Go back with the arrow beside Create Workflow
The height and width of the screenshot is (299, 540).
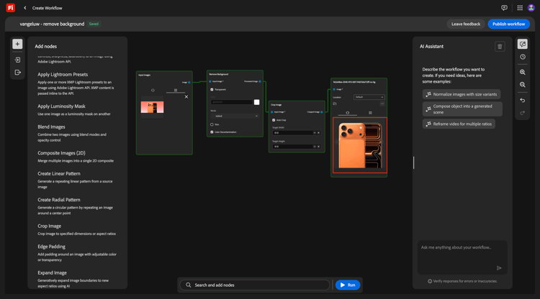coord(24,8)
